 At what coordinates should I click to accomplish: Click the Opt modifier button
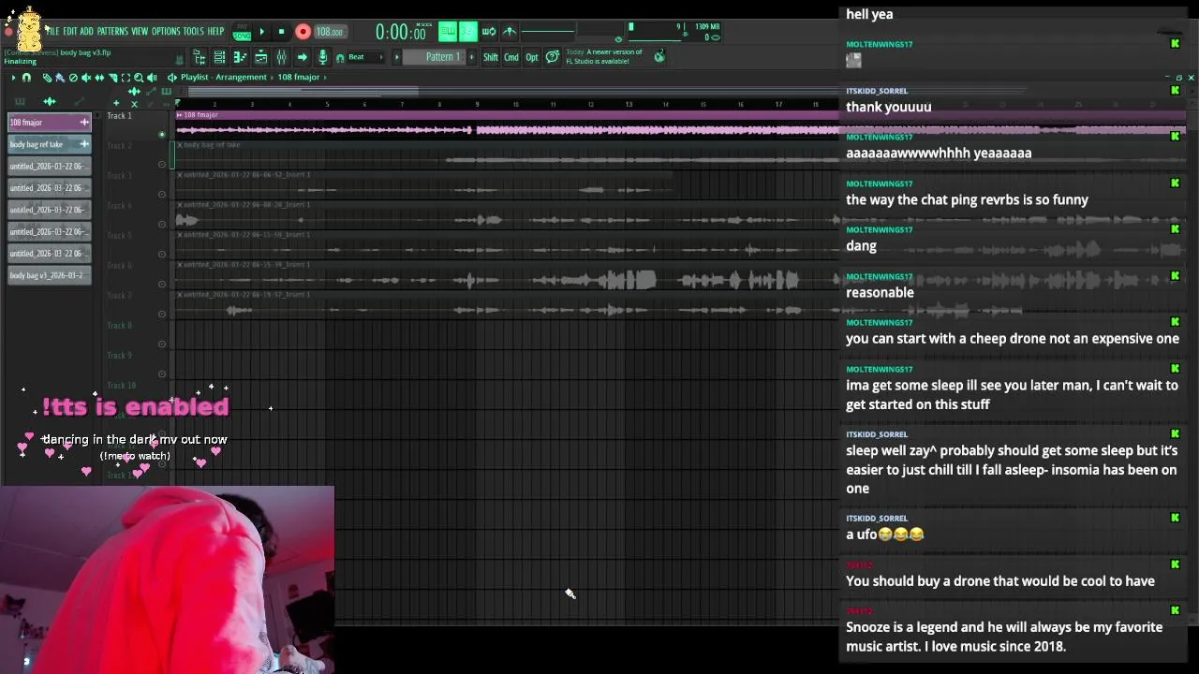click(x=532, y=57)
